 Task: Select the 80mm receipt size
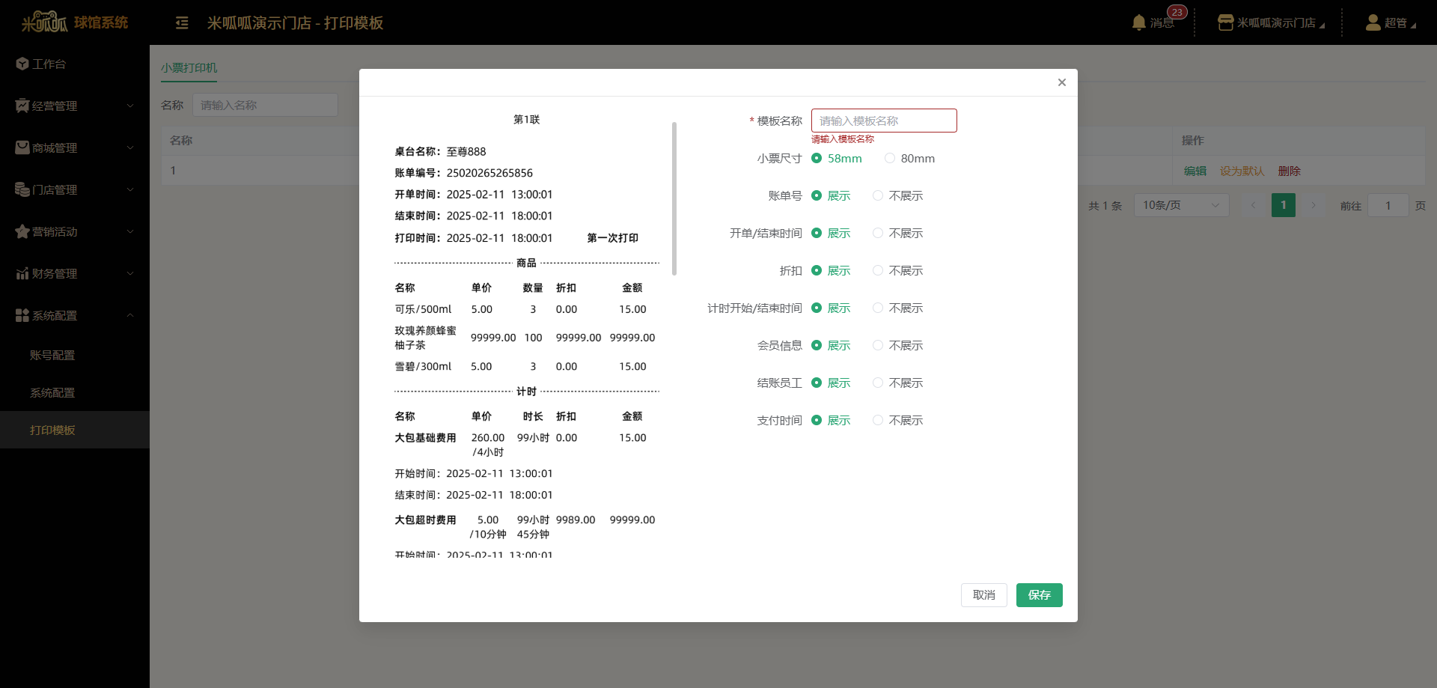pyautogui.click(x=890, y=159)
